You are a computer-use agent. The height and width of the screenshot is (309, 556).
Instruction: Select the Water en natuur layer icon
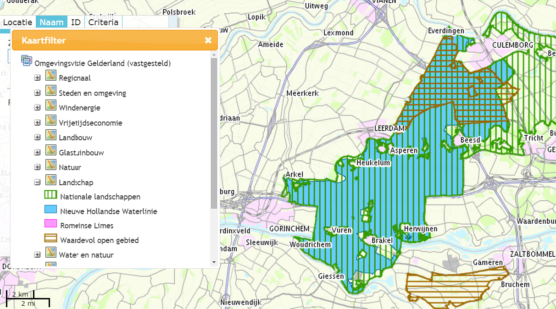point(51,254)
